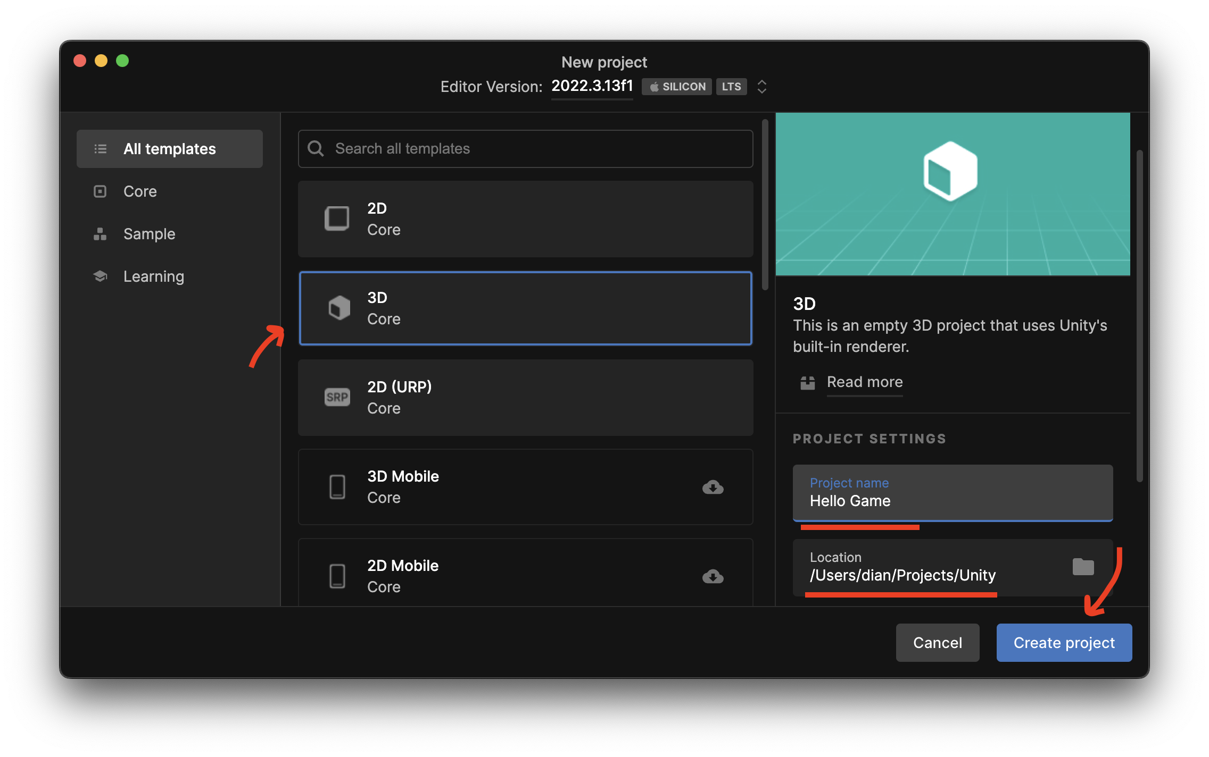Click the search all templates field
This screenshot has height=757, width=1209.
tap(527, 148)
